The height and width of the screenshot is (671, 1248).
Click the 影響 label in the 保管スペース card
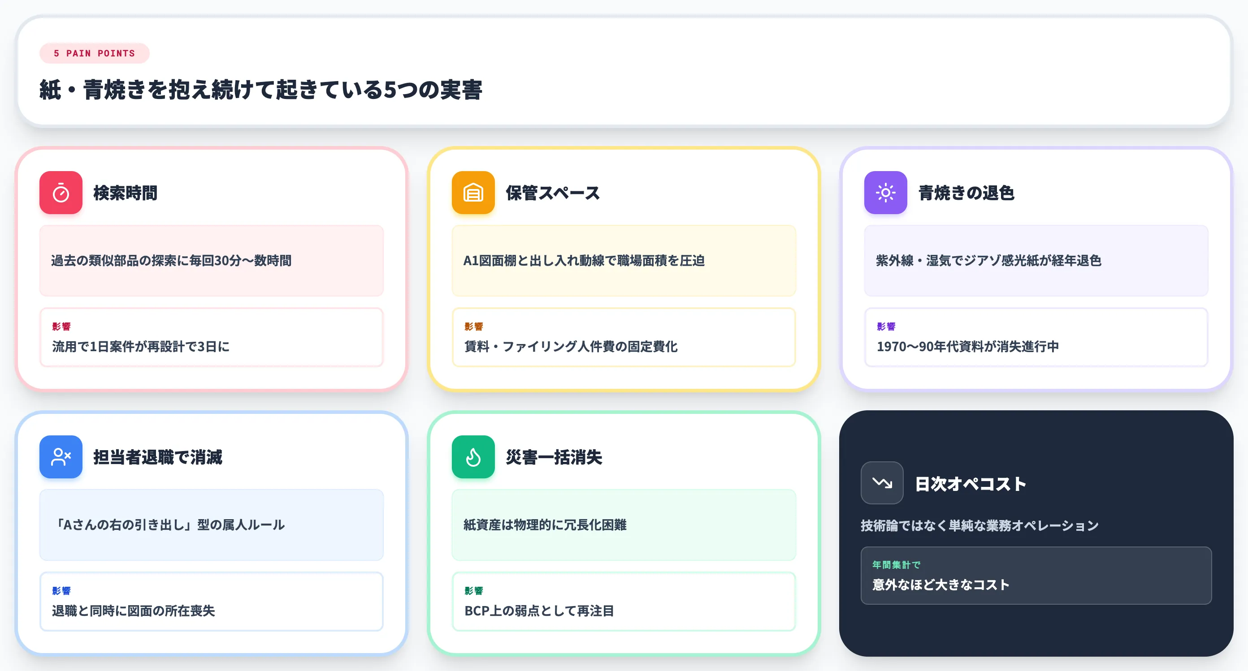click(474, 326)
